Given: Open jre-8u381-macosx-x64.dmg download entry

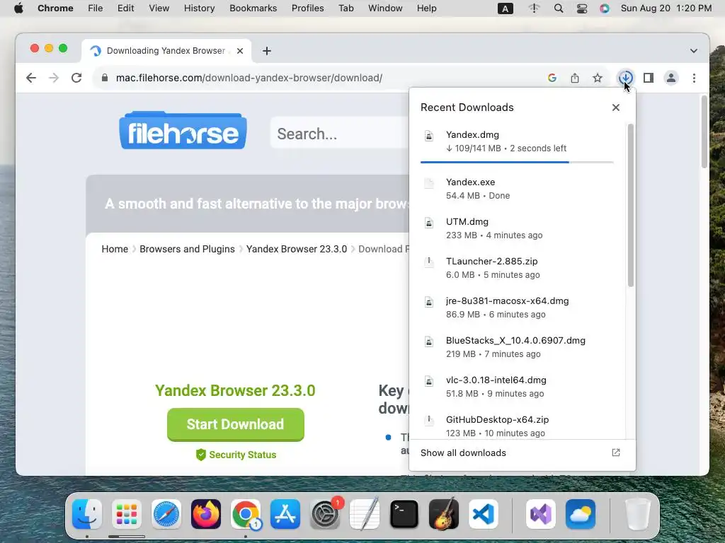Looking at the screenshot, I should click(517, 307).
